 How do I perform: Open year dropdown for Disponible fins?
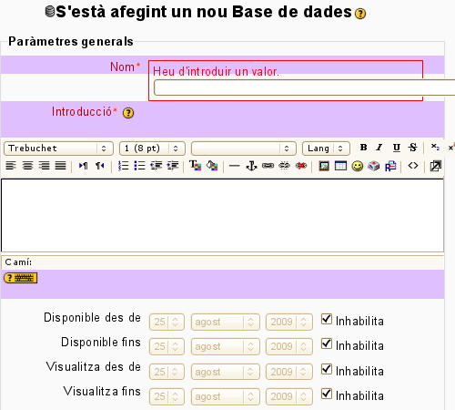289,346
